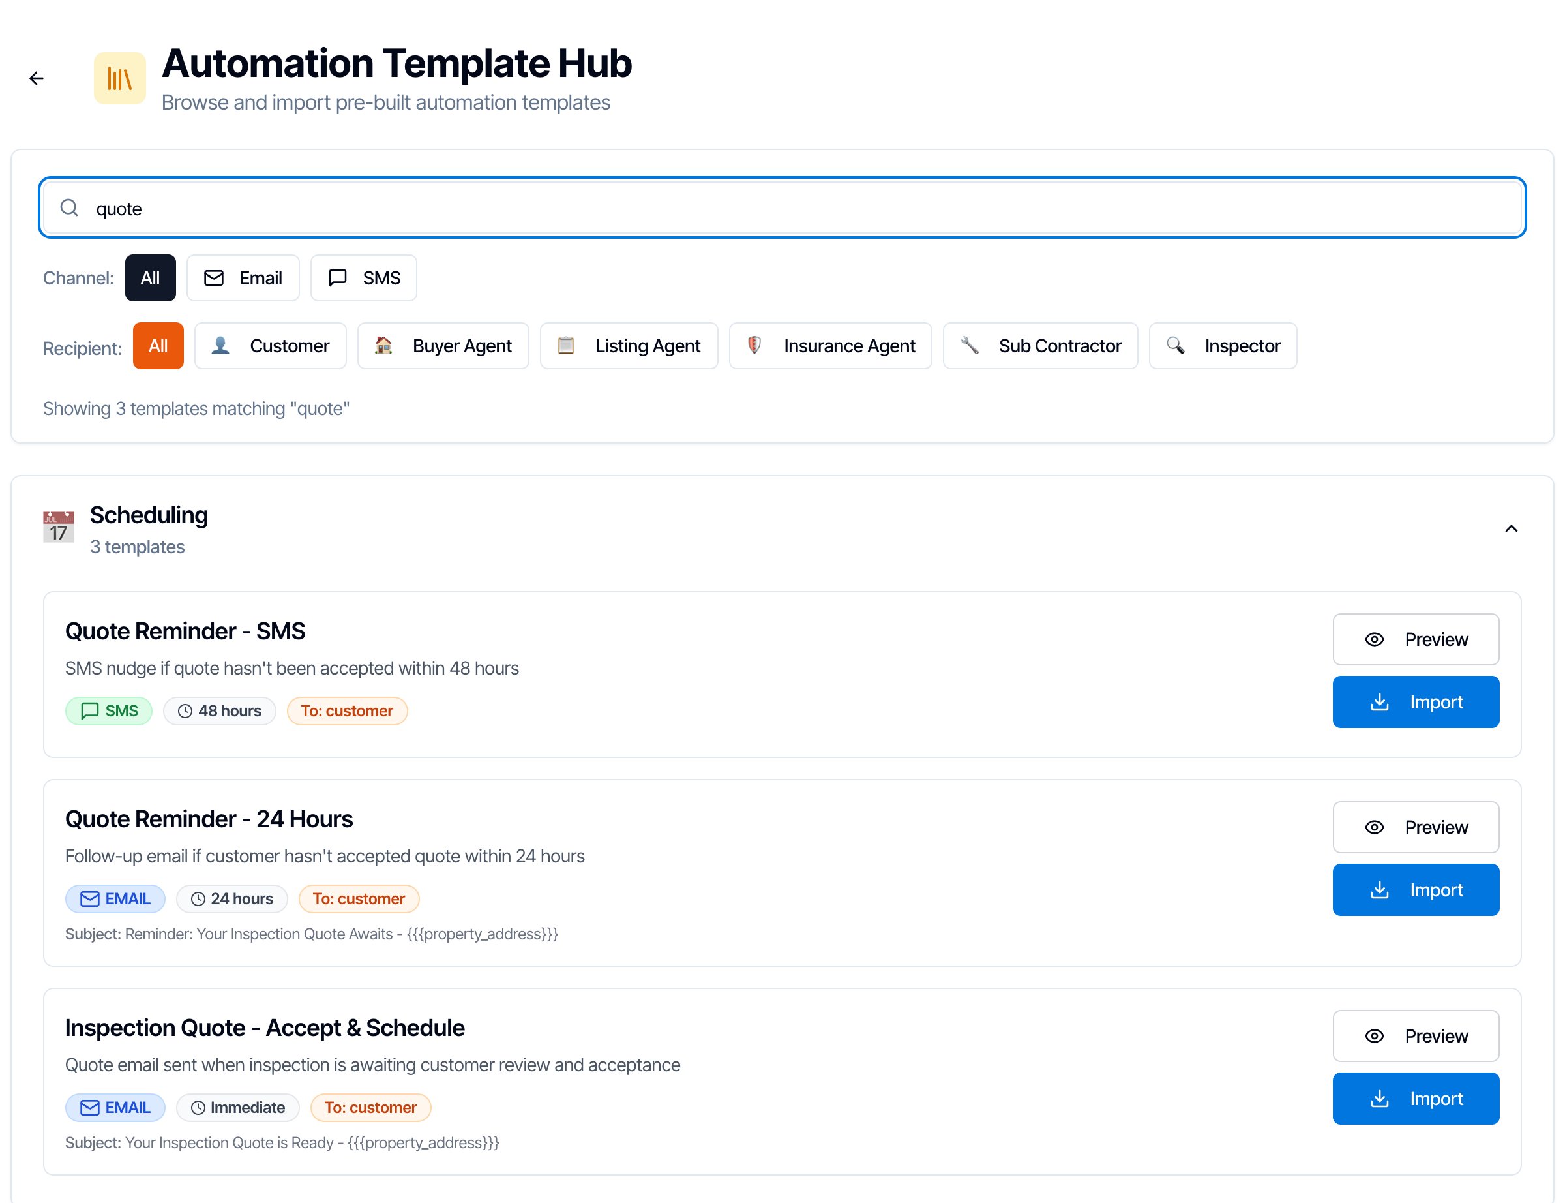Go back using the left arrow
The width and height of the screenshot is (1565, 1203).
36,78
